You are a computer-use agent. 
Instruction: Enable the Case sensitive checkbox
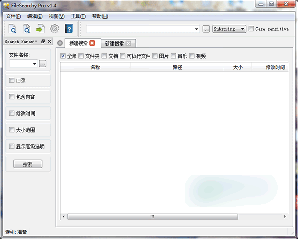point(251,29)
